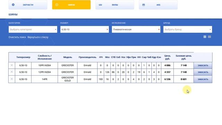The height and width of the screenshot is (125, 222).
Task: Click the 12PR IND04 cell
Action: [x=45, y=72]
